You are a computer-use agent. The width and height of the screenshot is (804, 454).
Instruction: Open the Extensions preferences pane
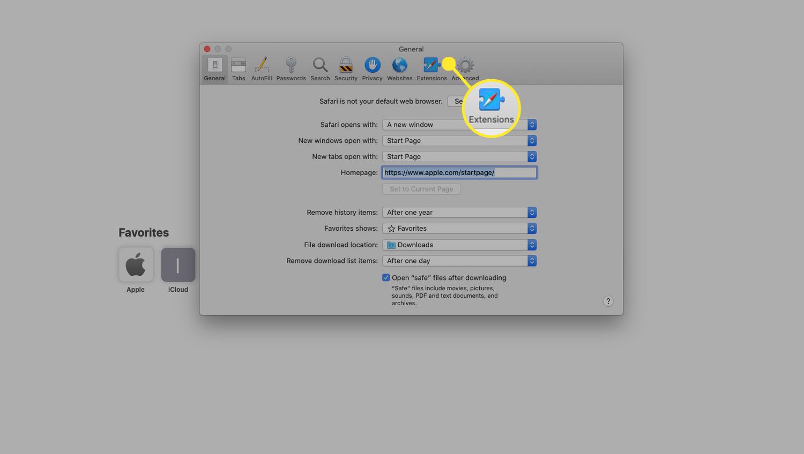tap(431, 70)
